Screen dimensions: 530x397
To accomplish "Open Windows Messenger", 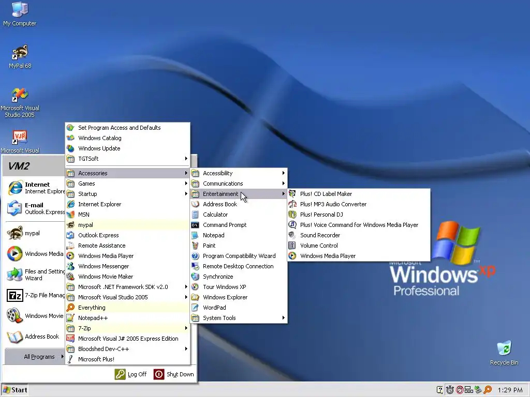I will (x=127, y=266).
